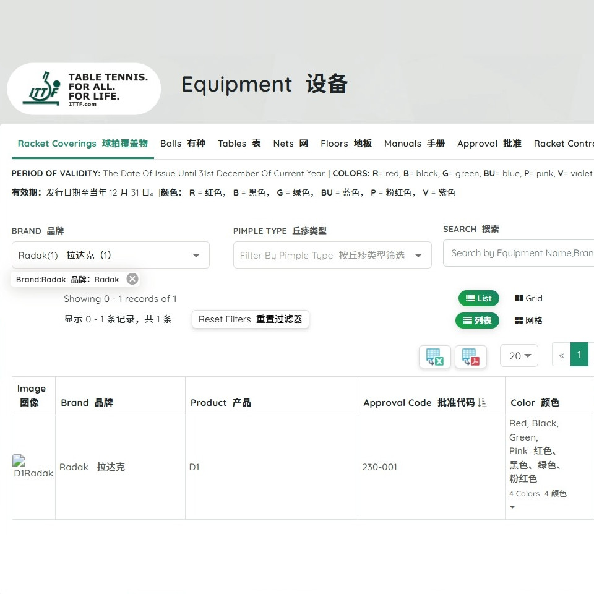Open the Racket Control tab

564,144
